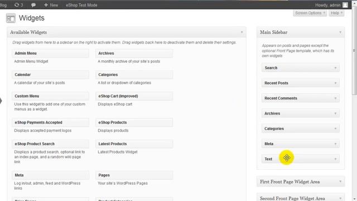Open the Howdy, admin menu

[x=327, y=5]
